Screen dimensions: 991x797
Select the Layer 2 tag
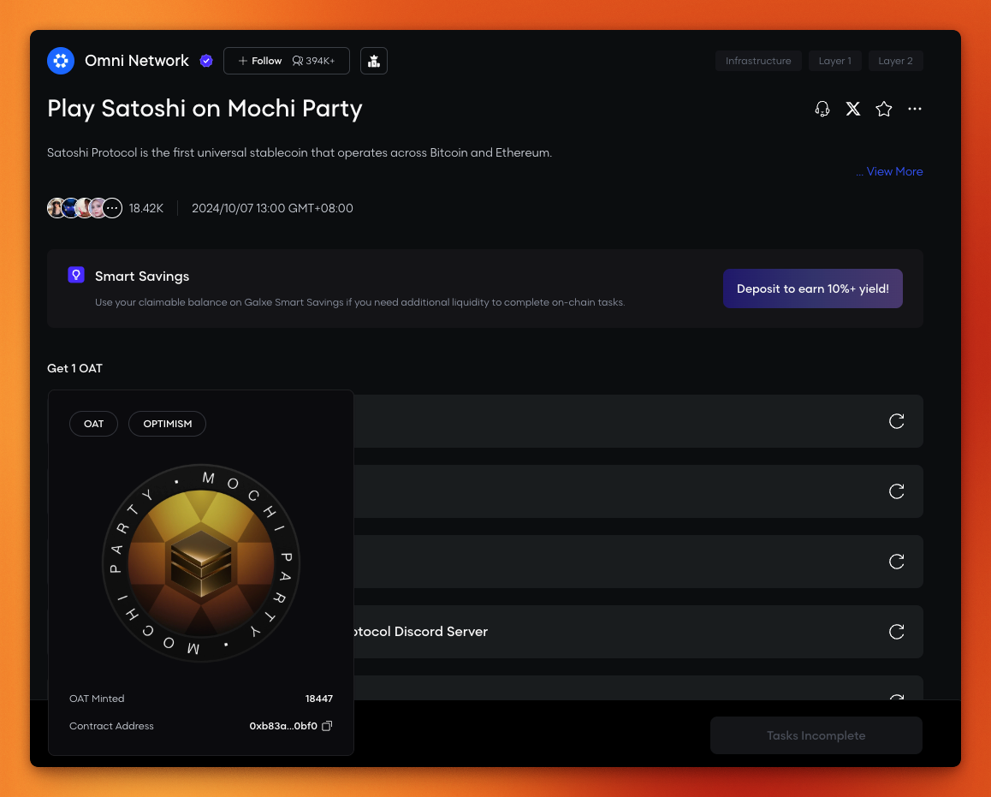point(895,61)
